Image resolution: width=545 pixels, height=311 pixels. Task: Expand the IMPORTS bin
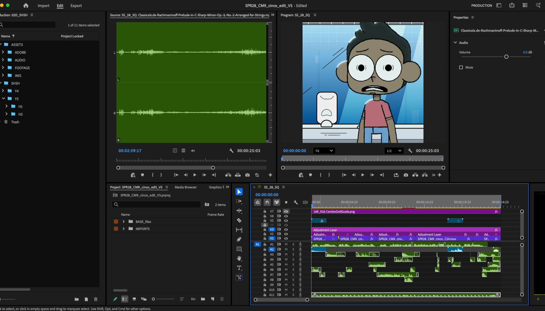click(x=124, y=229)
